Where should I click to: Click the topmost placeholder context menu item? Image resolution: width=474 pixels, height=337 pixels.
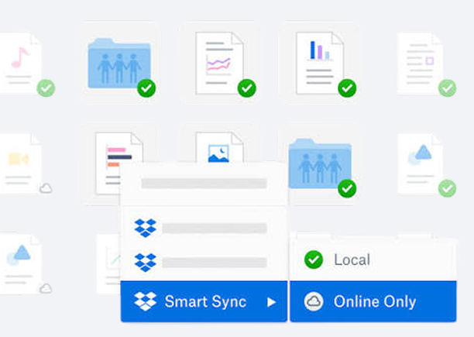click(x=204, y=184)
